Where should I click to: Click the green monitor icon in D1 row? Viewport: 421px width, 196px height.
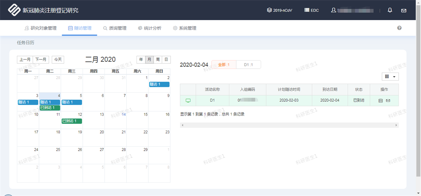188,100
